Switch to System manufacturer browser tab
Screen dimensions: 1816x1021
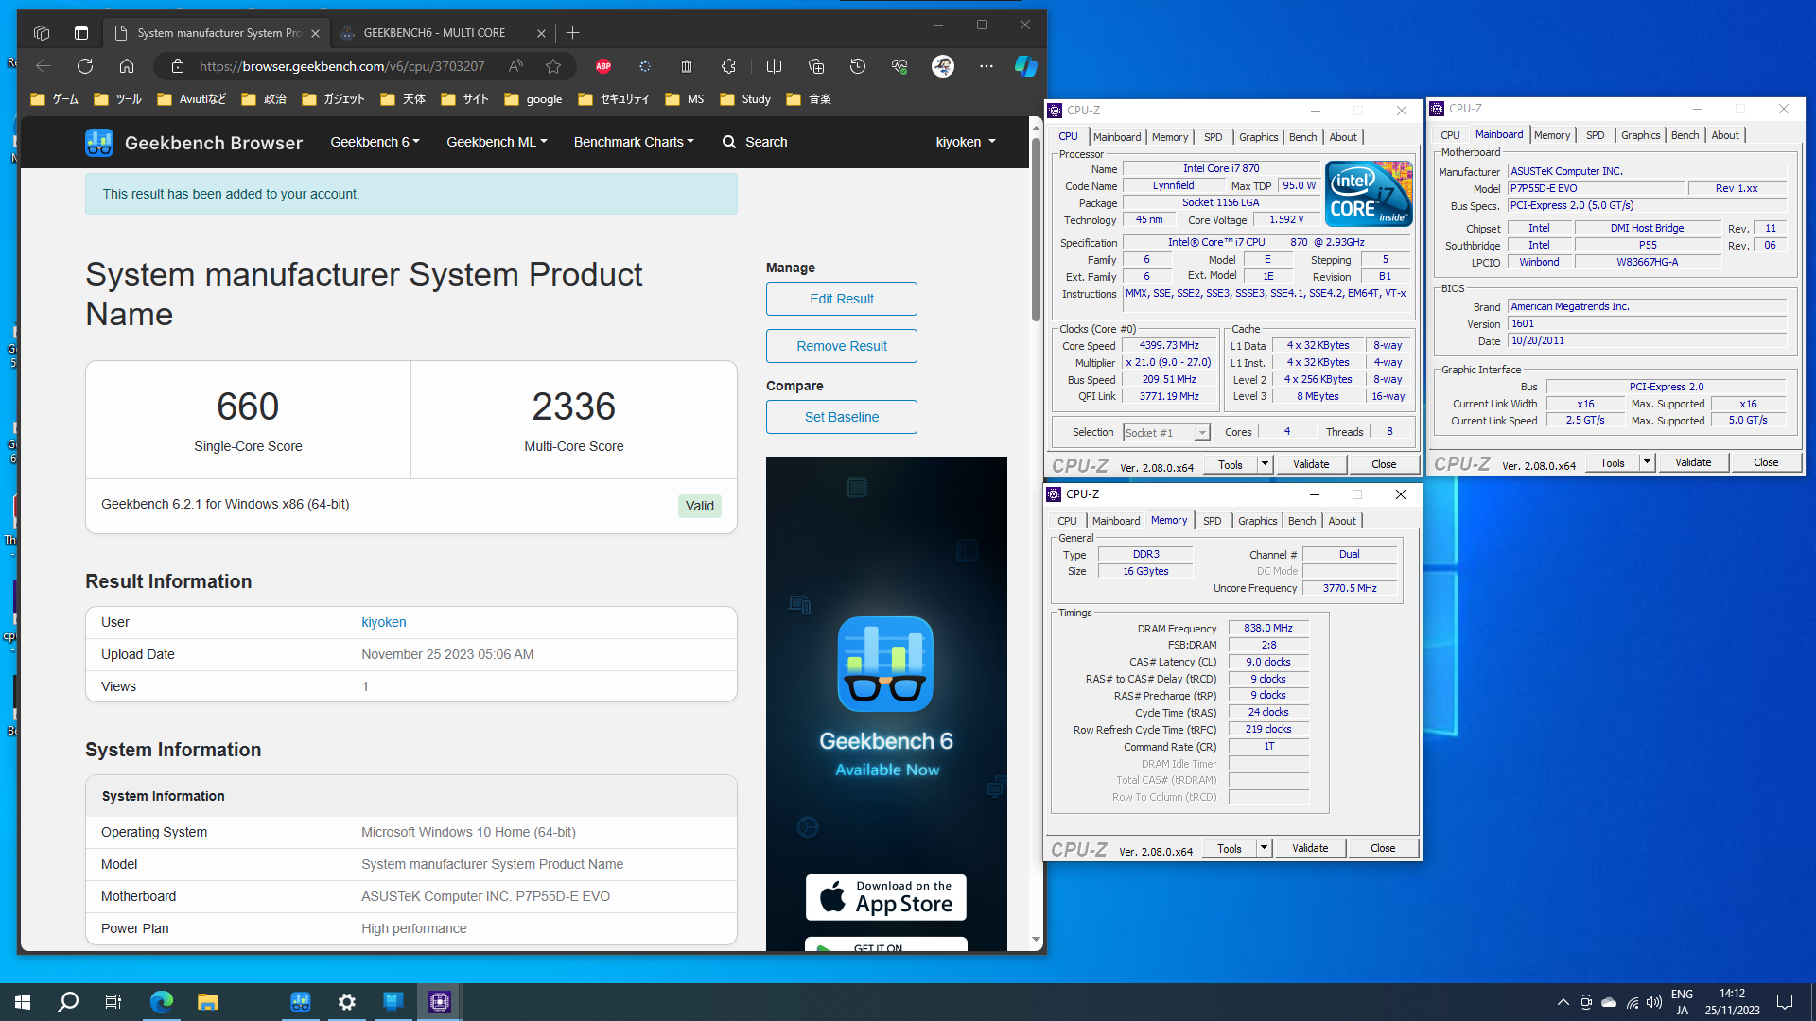point(218,33)
